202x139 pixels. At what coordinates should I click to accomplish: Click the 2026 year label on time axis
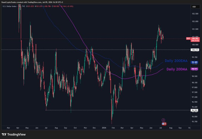[104, 128]
